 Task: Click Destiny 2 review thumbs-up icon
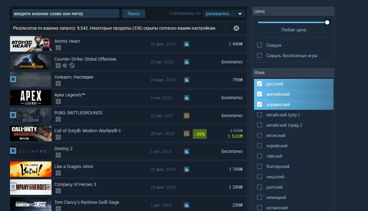(187, 151)
